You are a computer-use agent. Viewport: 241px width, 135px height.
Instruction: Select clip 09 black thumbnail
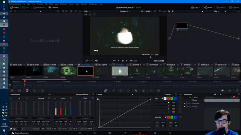click(85, 71)
